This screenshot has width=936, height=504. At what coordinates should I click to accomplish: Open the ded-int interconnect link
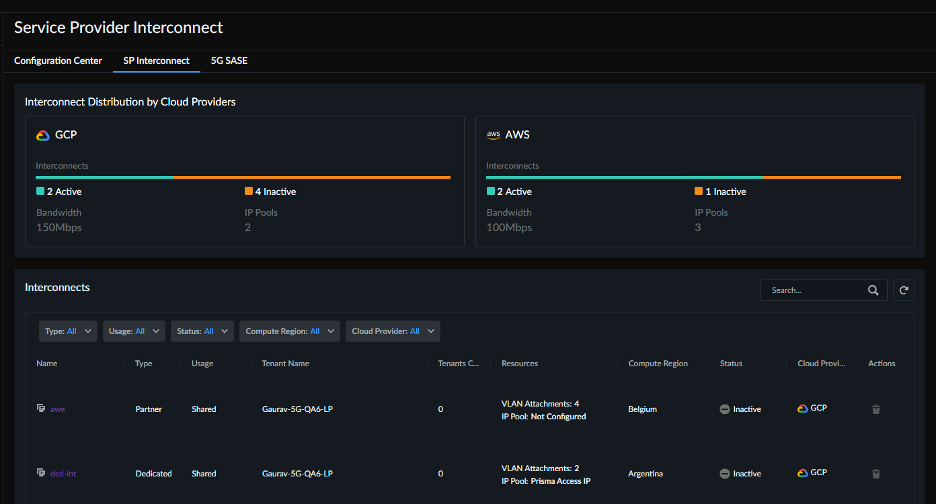point(63,474)
